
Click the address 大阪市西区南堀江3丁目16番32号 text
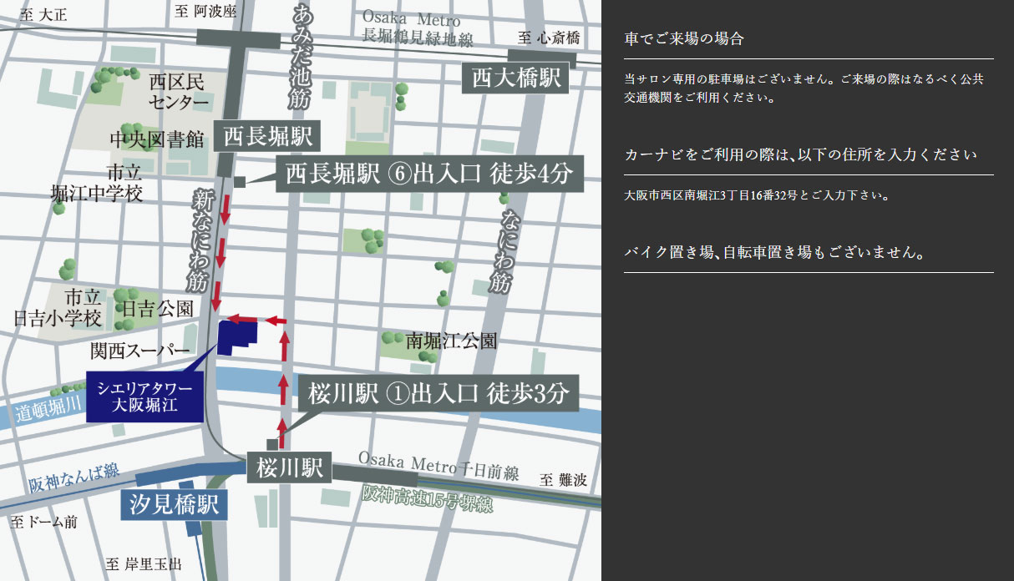pos(757,195)
